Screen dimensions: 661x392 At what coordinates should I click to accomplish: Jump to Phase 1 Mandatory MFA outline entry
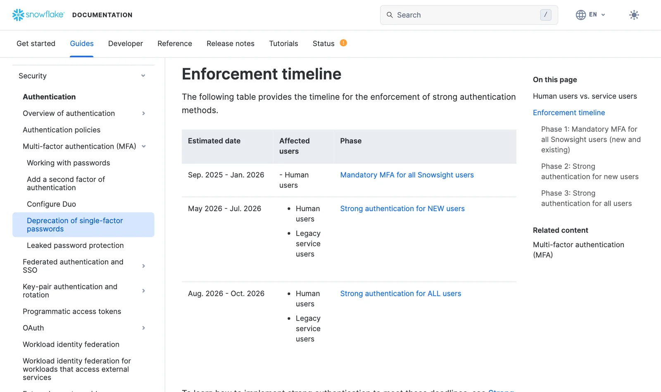click(x=591, y=139)
